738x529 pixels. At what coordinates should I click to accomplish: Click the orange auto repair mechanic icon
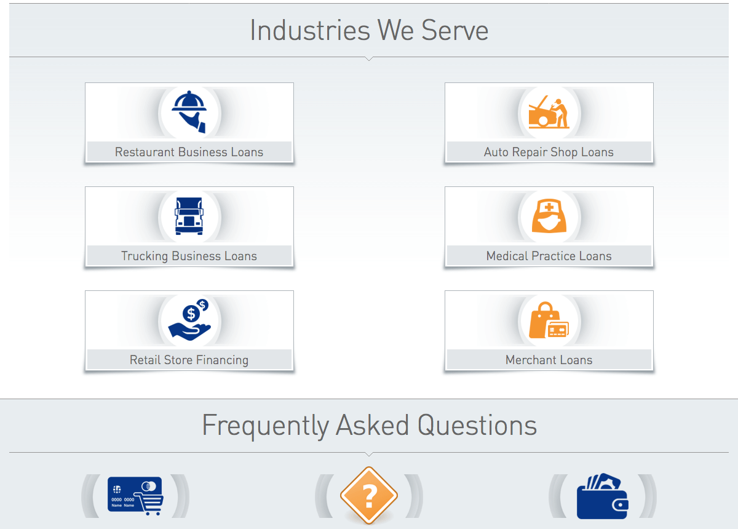pos(549,113)
